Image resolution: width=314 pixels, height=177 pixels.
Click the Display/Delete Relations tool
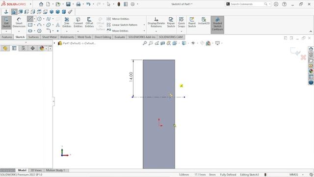coord(156,22)
